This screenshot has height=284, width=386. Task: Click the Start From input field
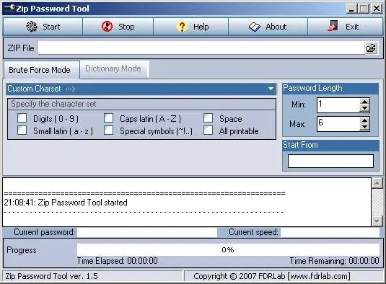coord(330,161)
